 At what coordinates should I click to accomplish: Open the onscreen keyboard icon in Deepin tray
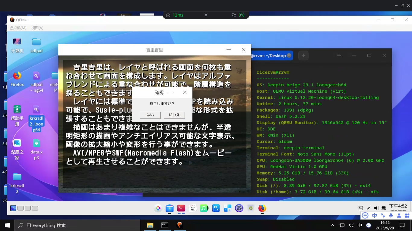(361, 208)
